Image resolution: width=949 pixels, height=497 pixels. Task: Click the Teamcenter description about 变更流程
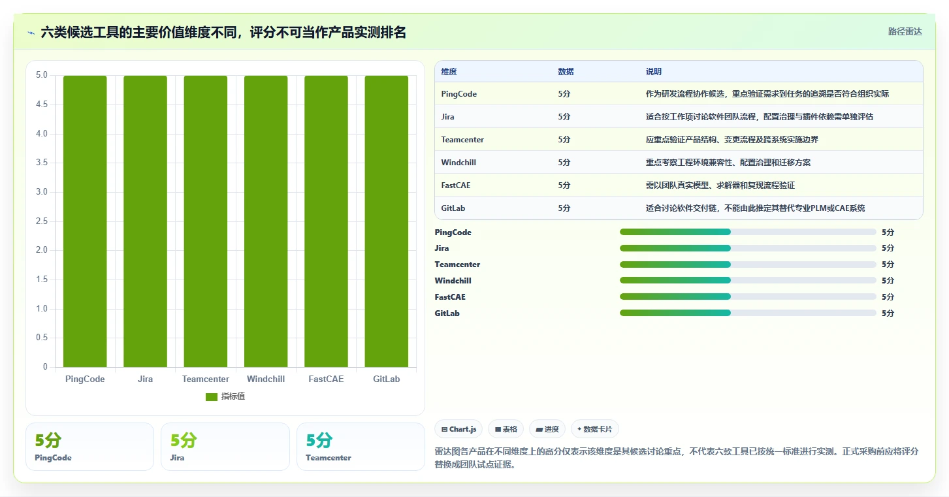(x=732, y=140)
